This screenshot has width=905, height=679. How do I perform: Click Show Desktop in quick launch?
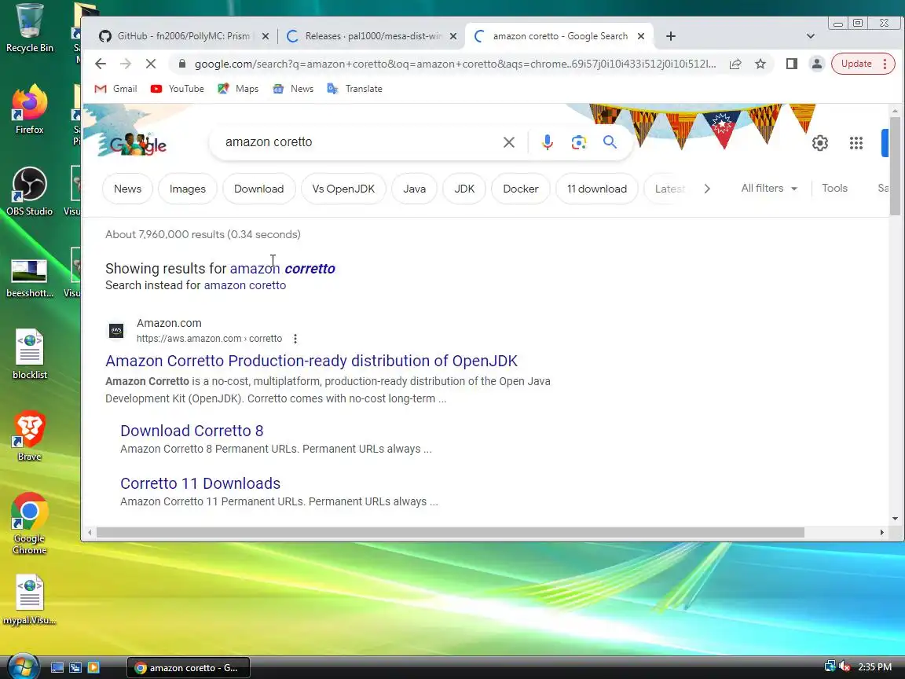point(57,667)
